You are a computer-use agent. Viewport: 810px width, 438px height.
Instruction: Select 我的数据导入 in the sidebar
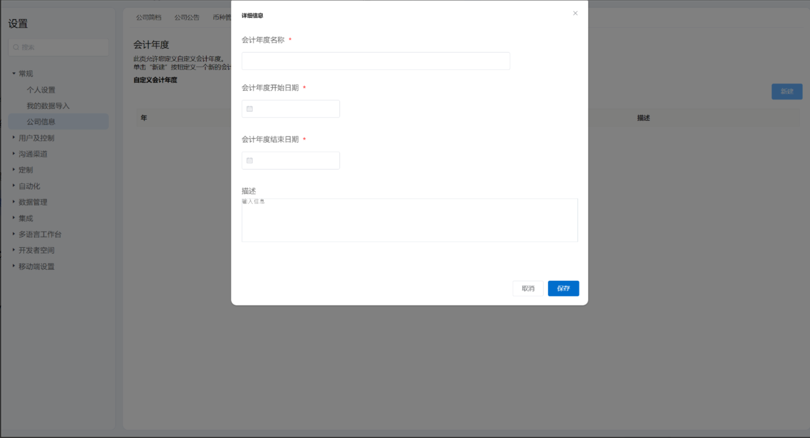48,106
